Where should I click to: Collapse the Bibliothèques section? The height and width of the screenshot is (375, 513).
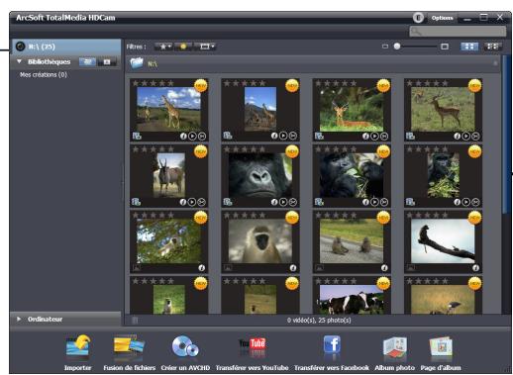19,61
